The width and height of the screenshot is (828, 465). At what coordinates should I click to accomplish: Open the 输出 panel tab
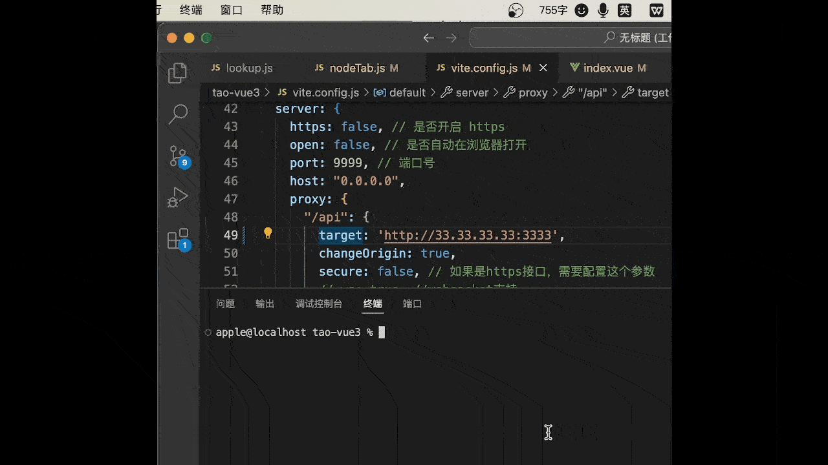(x=265, y=304)
